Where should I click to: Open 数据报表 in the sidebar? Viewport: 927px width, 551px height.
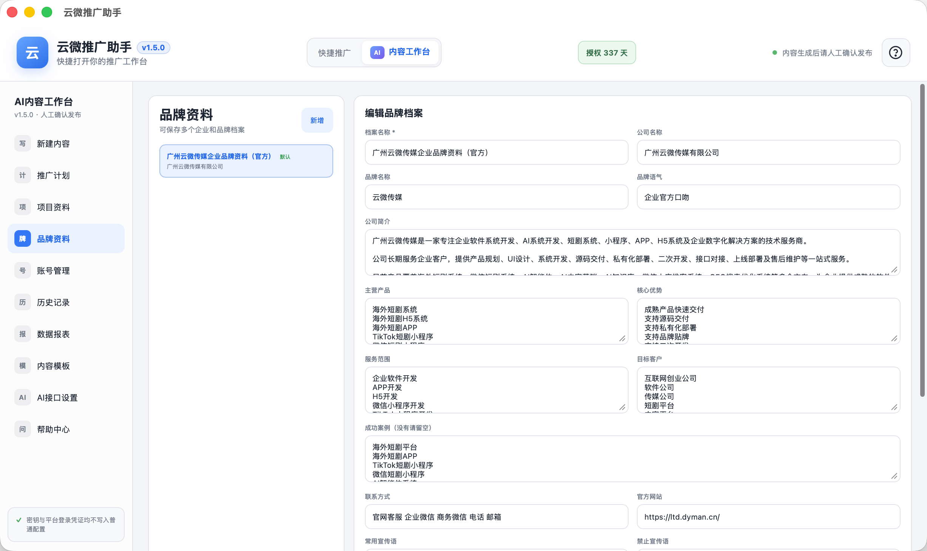coord(66,334)
